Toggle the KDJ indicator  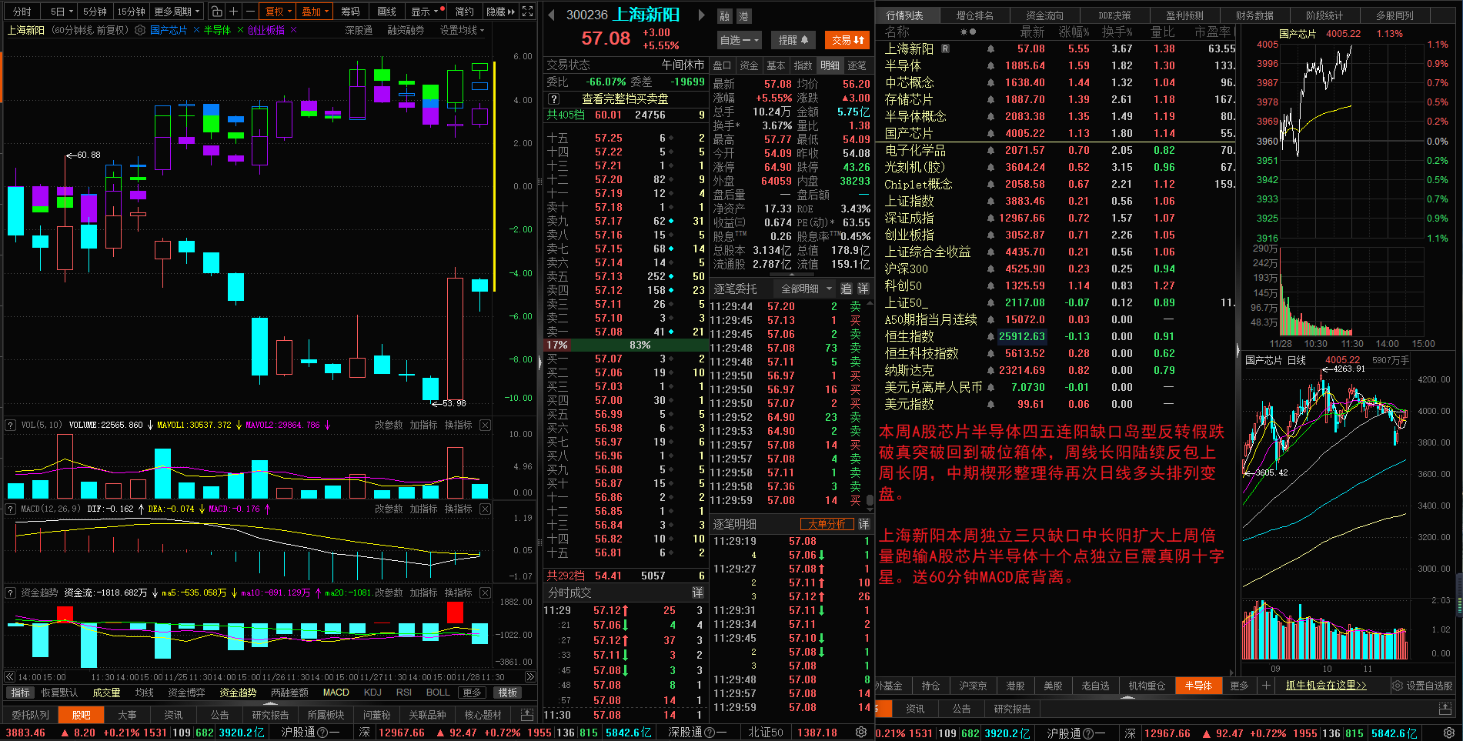coord(372,693)
